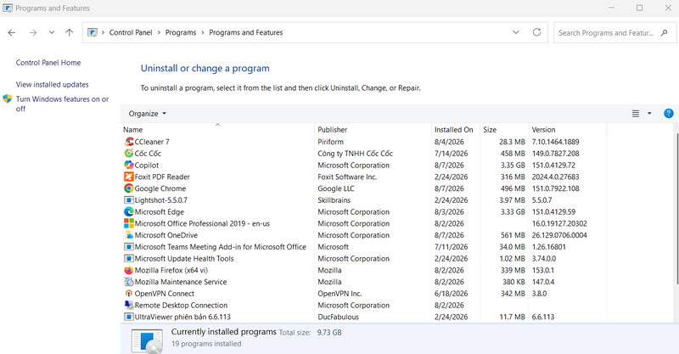Expand the chevron before Control Panel breadcrumb
Screen dimensions: 679x354
coord(103,32)
